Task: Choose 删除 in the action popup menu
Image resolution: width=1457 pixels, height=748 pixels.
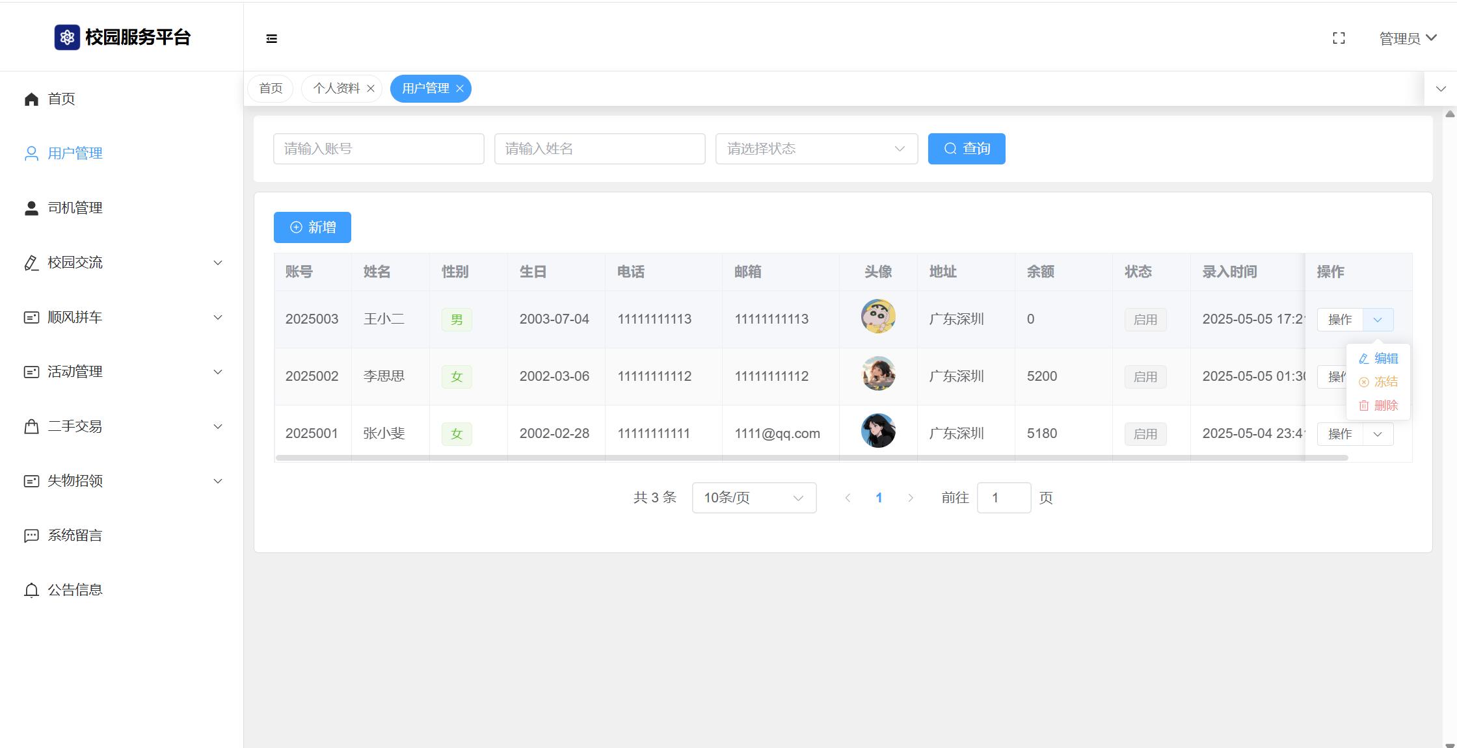Action: point(1379,406)
